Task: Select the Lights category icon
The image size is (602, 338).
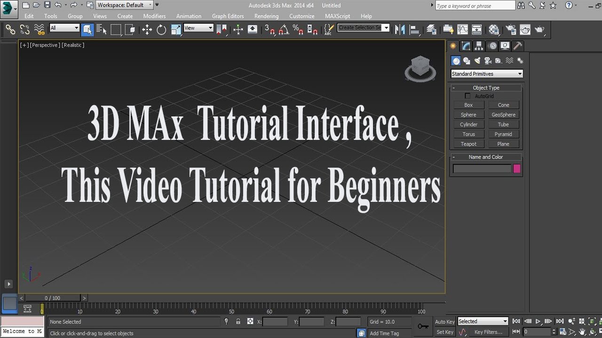Action: (x=477, y=61)
